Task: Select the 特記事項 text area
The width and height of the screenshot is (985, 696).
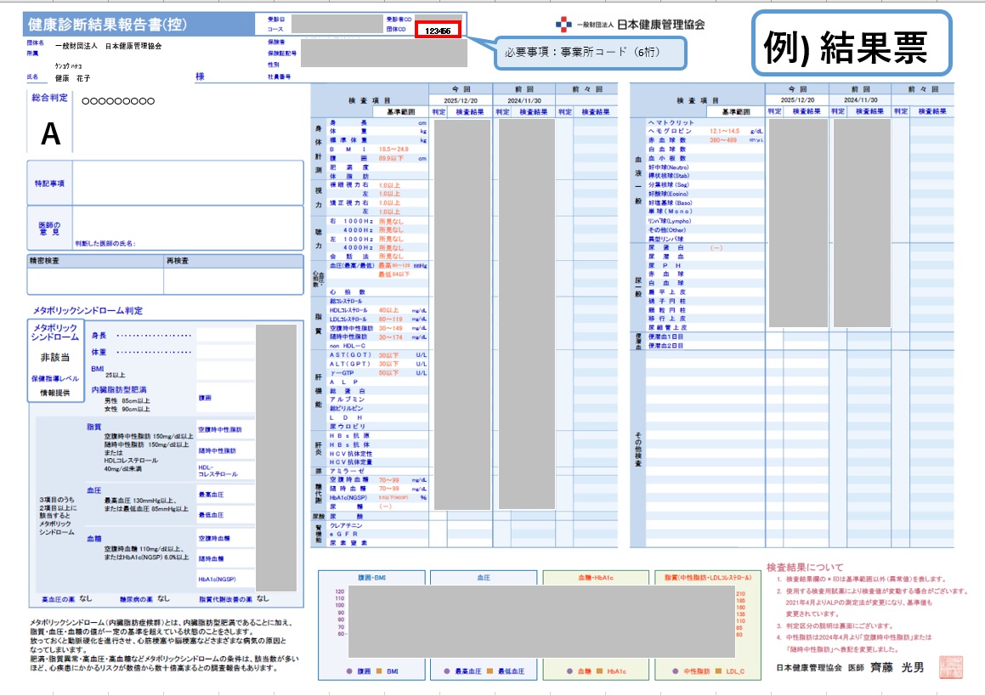Action: pos(187,182)
